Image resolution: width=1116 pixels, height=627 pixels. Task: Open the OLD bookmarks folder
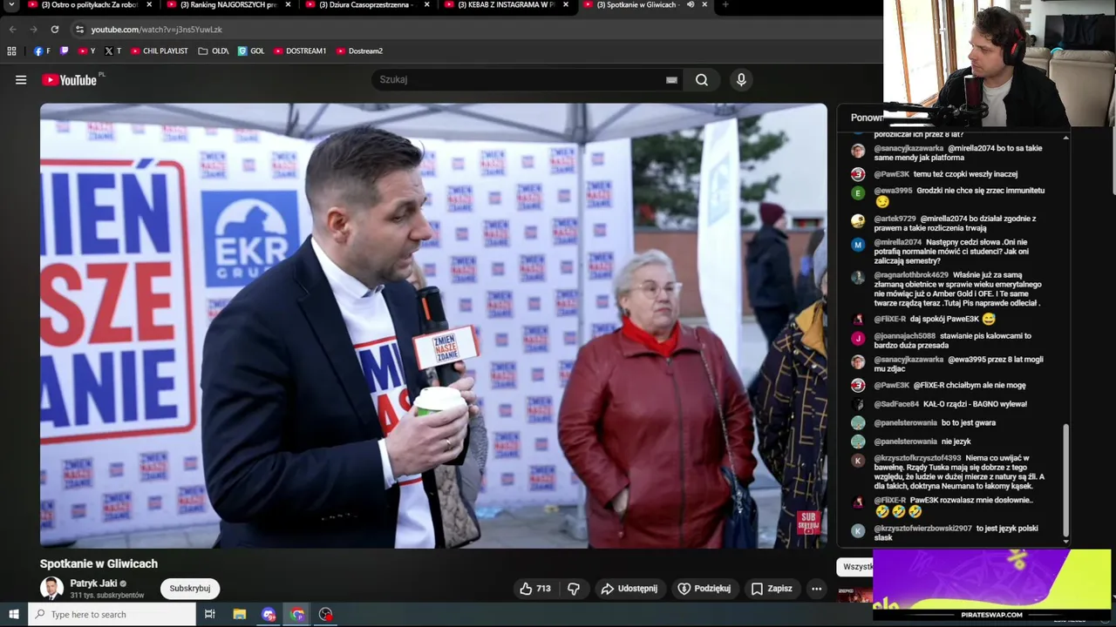pos(214,51)
